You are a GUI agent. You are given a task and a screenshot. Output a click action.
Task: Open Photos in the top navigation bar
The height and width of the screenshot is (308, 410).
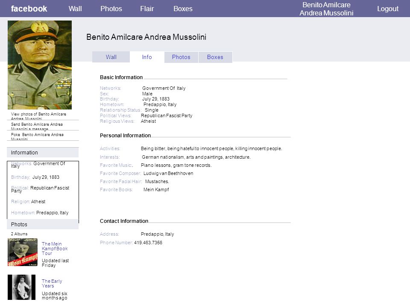point(111,9)
